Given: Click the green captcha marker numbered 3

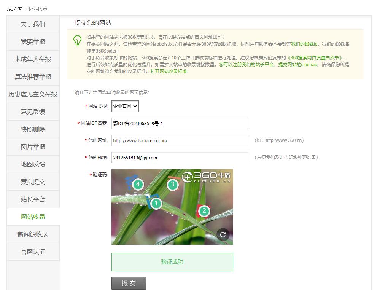Looking at the screenshot, I should click(172, 185).
